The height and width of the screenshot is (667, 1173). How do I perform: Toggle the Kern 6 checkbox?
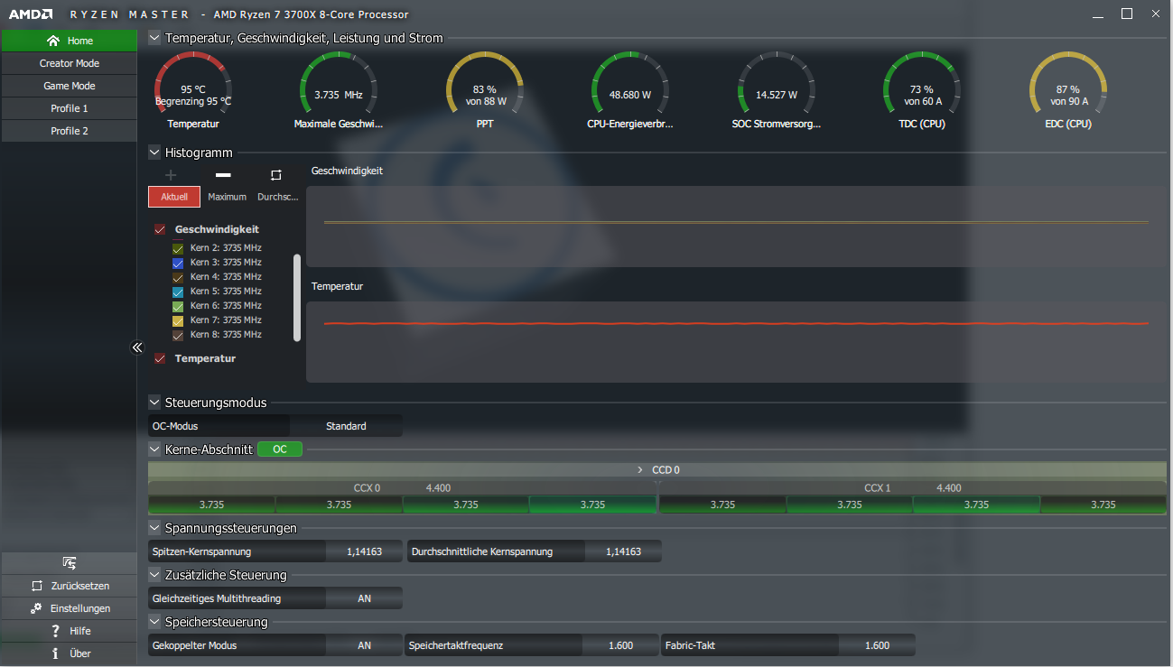(178, 306)
